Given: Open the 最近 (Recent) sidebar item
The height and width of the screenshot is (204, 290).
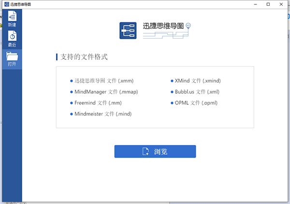Looking at the screenshot, I should coord(12,39).
